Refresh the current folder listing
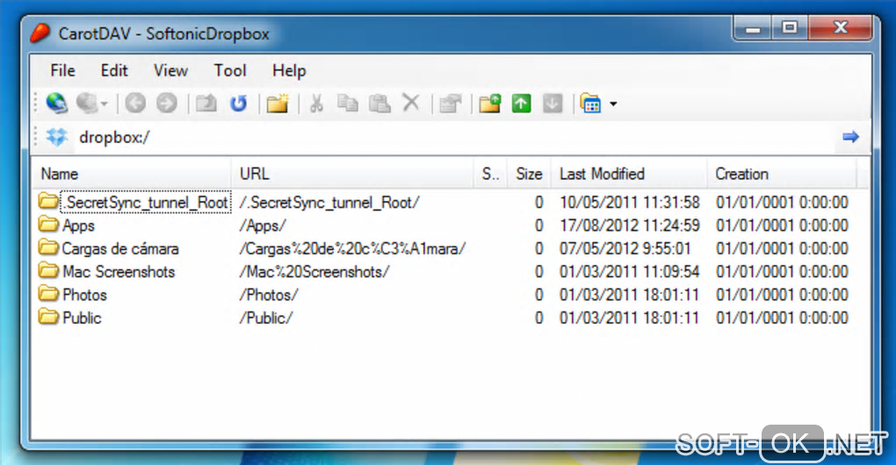 pos(238,104)
